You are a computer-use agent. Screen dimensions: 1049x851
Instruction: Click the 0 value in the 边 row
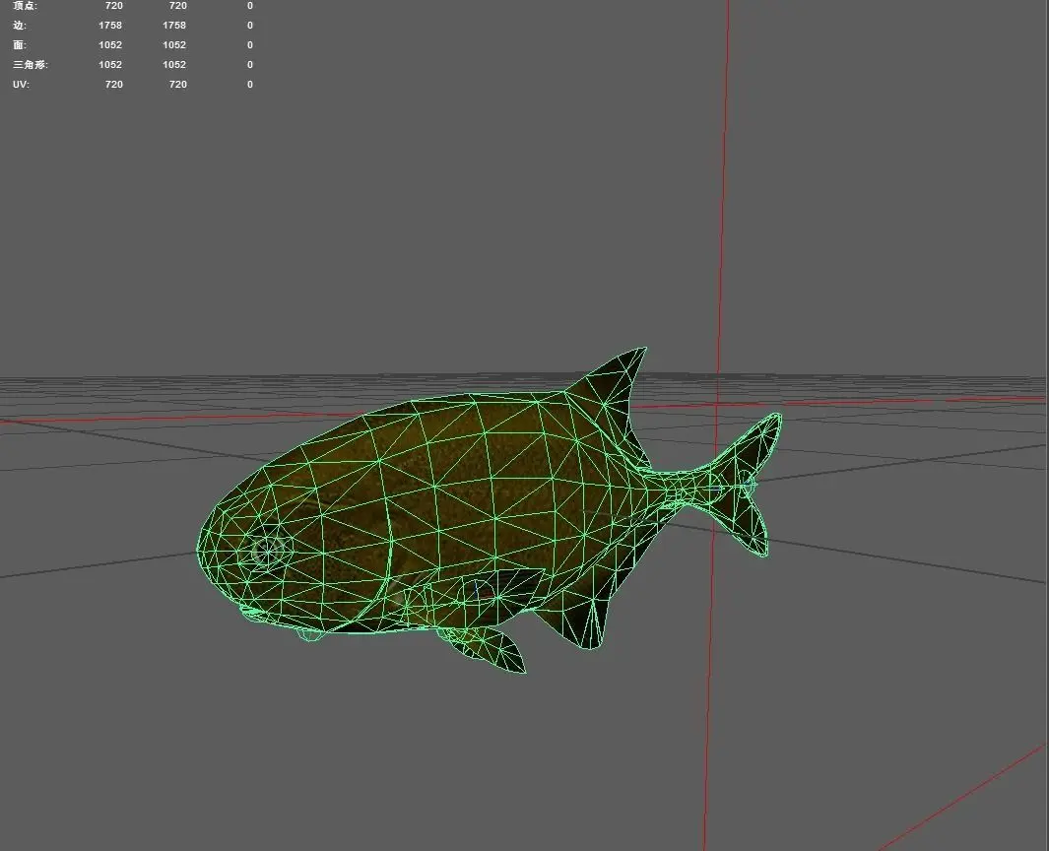click(x=250, y=25)
